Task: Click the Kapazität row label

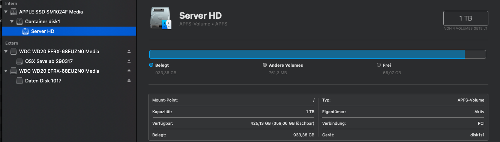Action: click(x=162, y=112)
